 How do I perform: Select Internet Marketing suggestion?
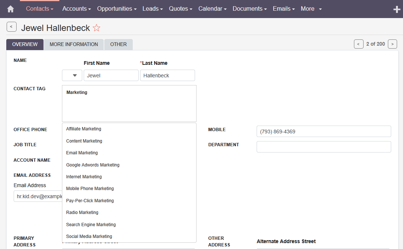pyautogui.click(x=129, y=176)
